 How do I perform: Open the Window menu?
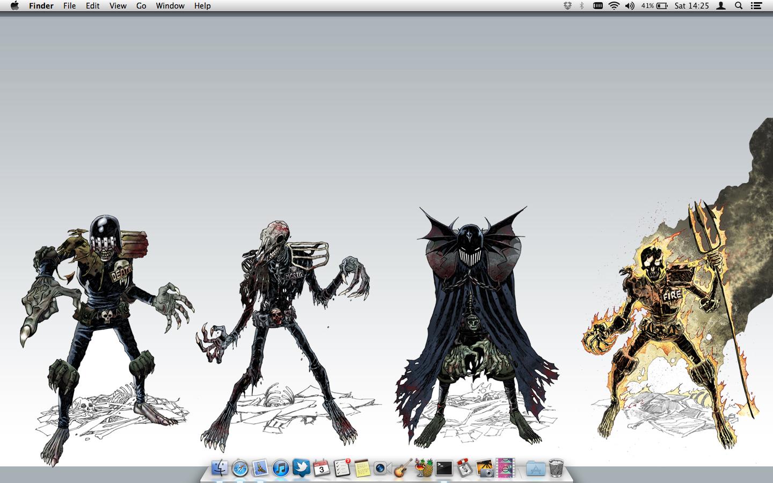[170, 6]
